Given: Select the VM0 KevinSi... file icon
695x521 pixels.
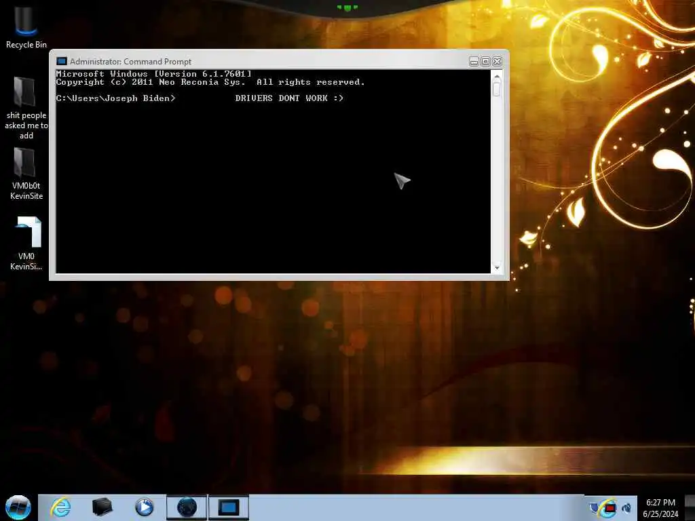Looking at the screenshot, I should [x=26, y=243].
